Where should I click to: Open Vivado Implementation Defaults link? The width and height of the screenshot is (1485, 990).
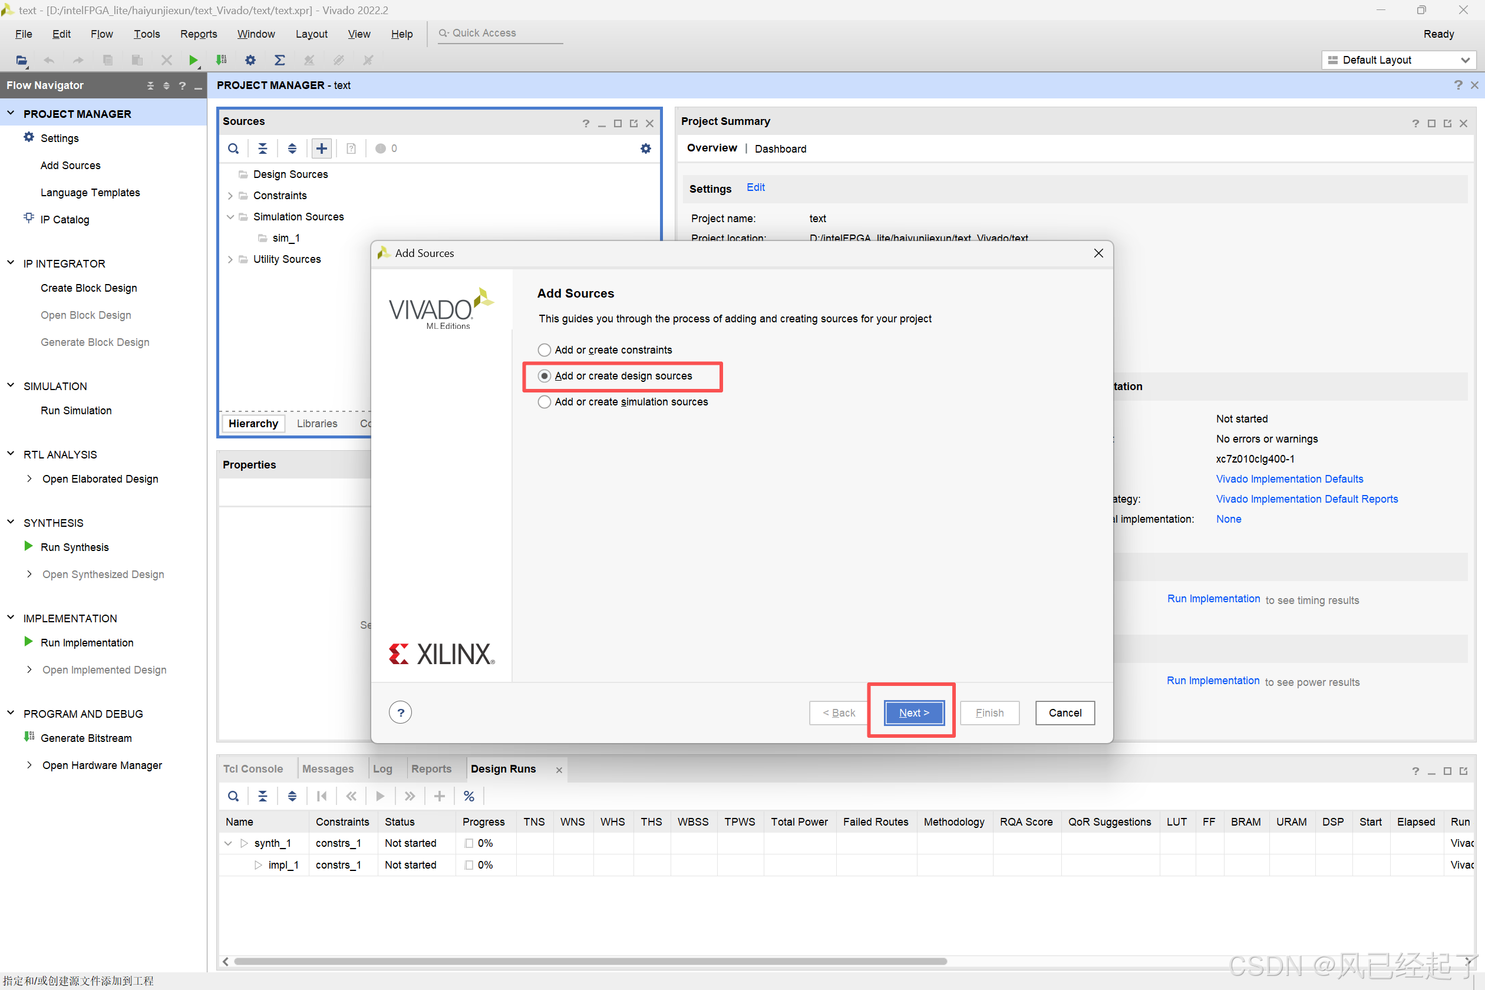[x=1289, y=478]
